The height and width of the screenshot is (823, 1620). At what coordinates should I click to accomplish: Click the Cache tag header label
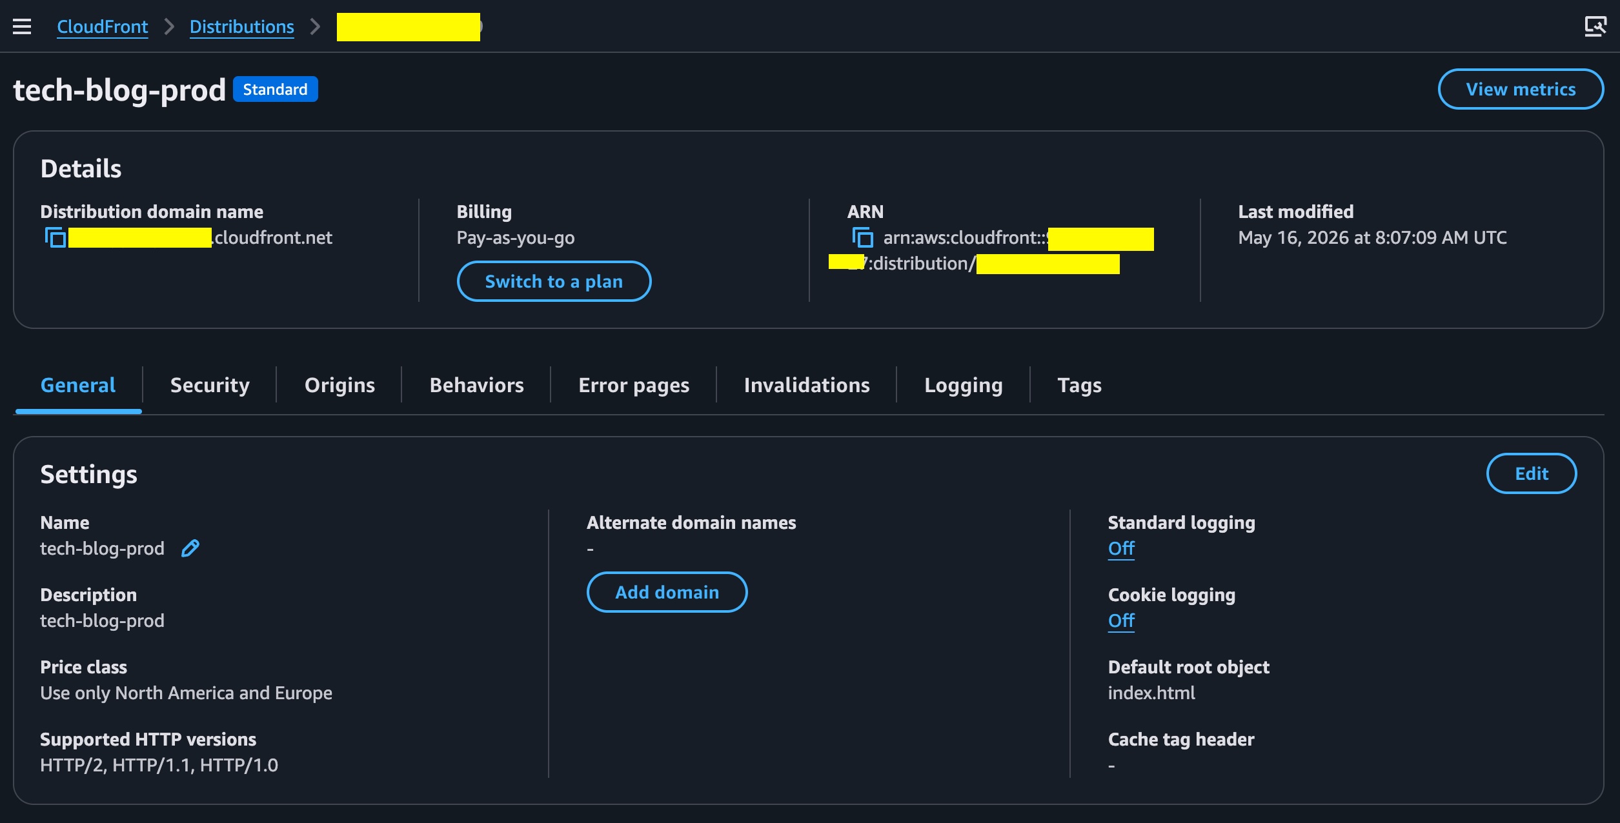coord(1181,739)
